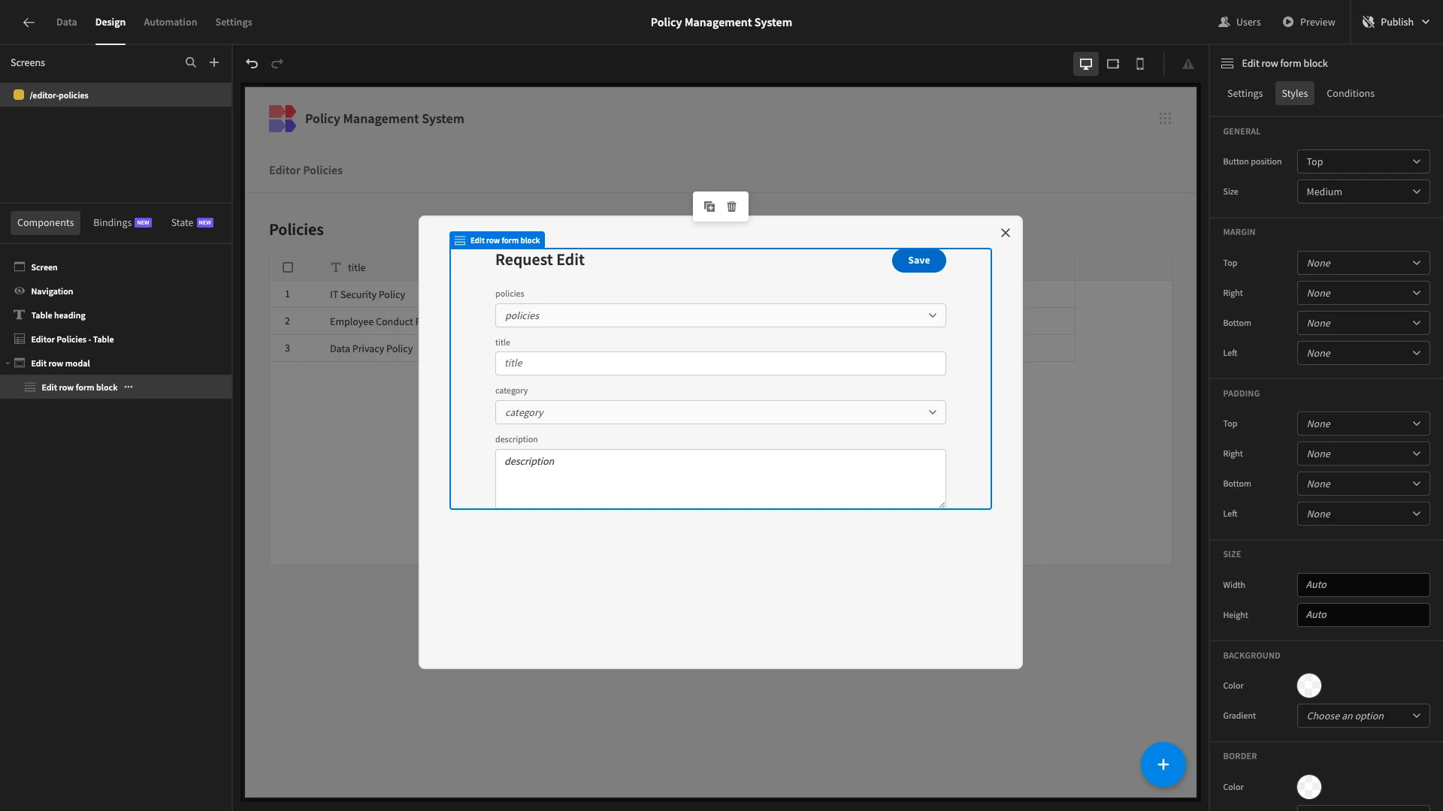
Task: Pick the Border color swatch
Action: click(1309, 787)
